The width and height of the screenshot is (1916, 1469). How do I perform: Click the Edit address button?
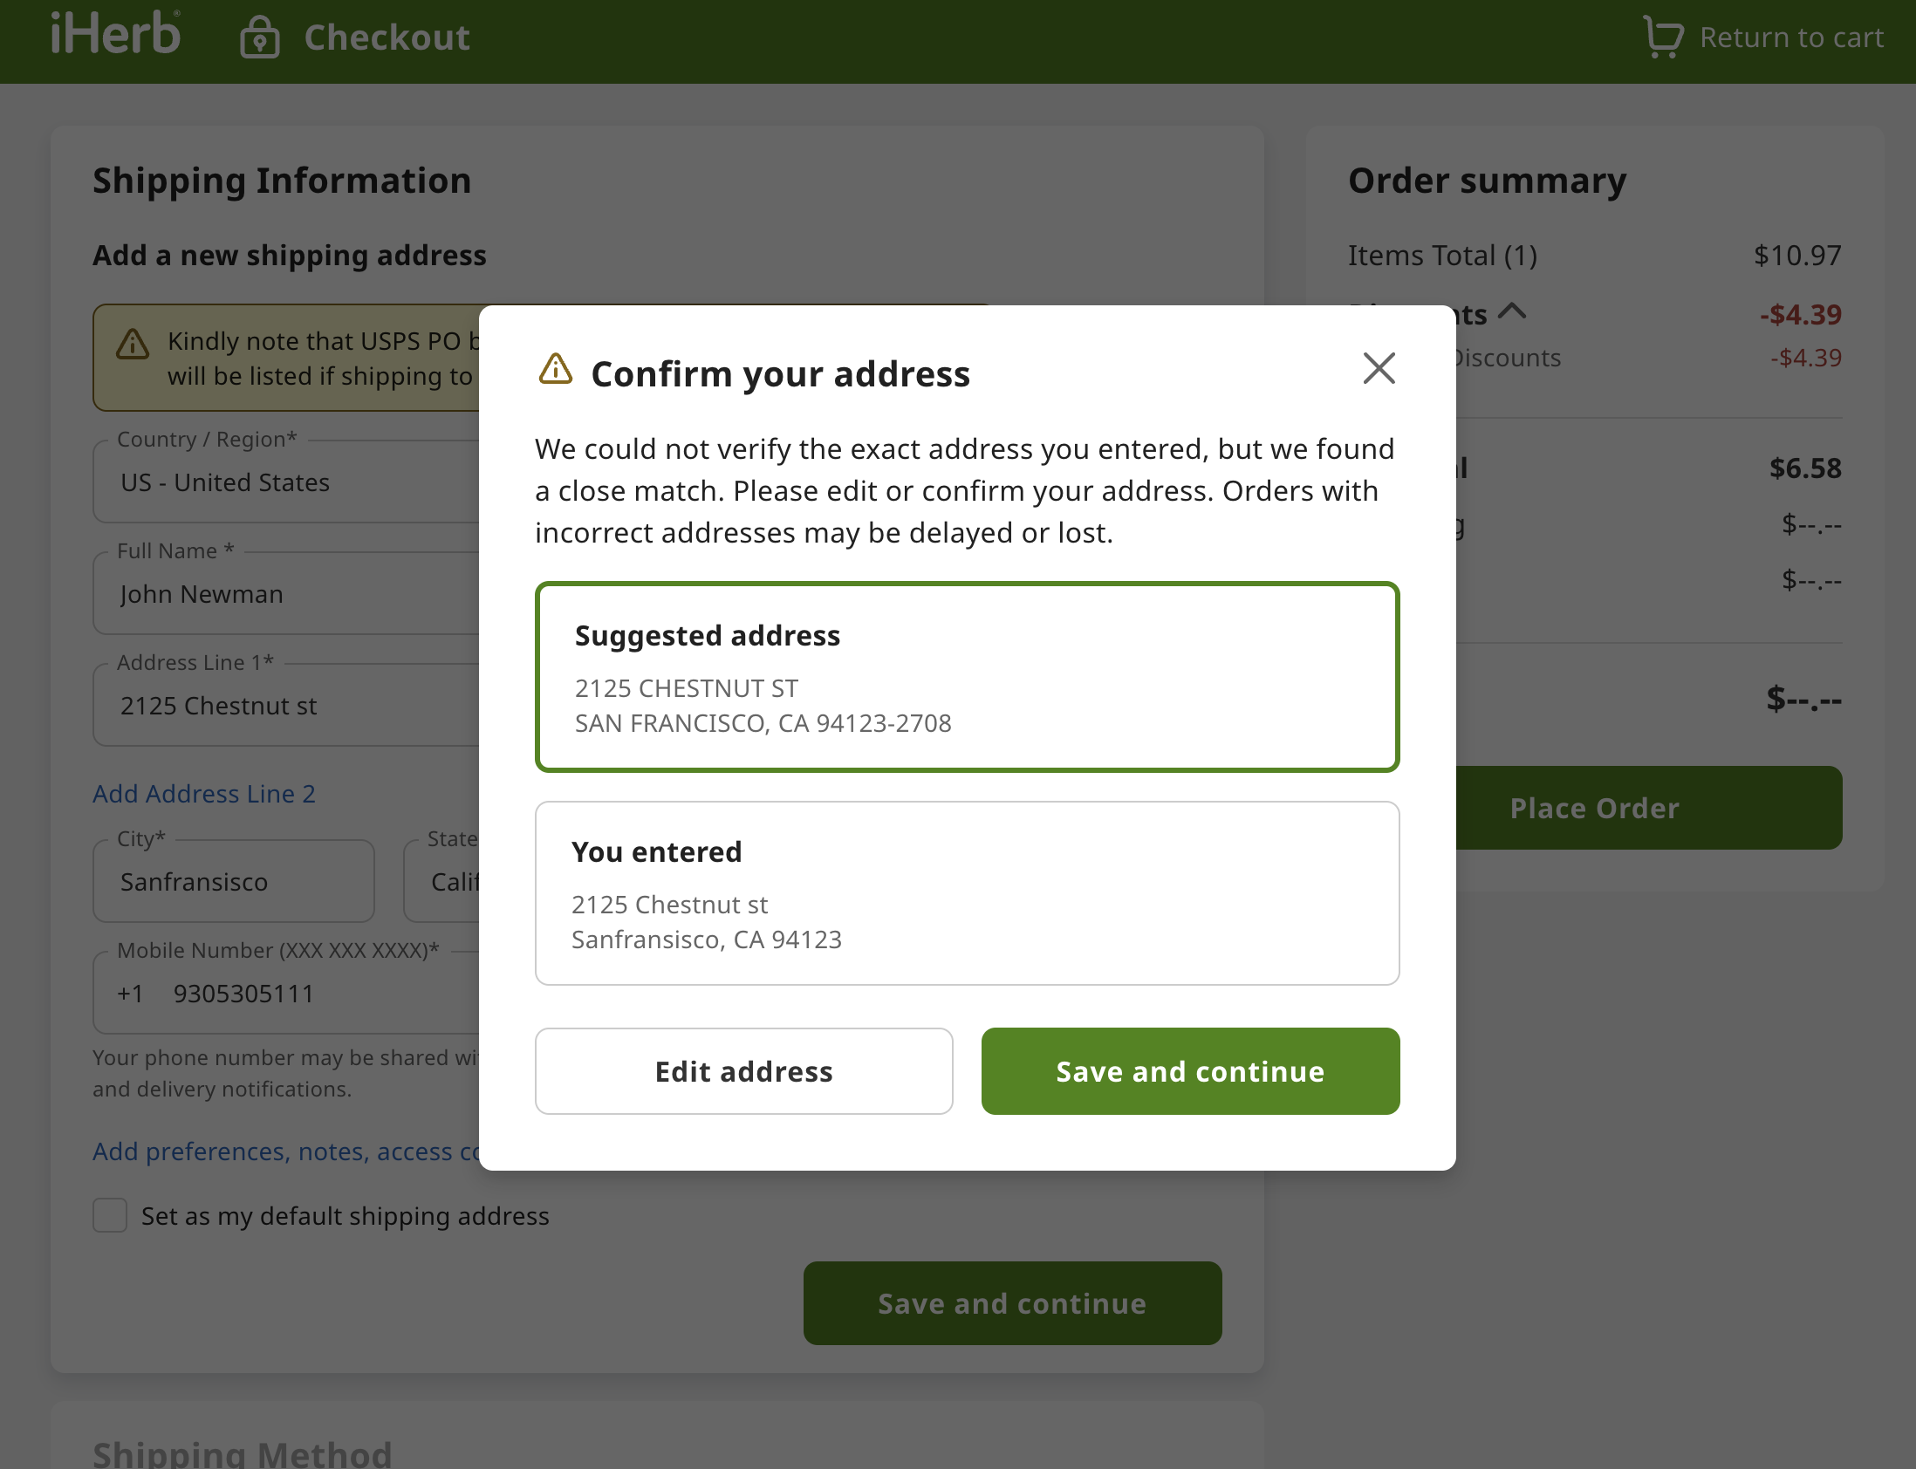click(742, 1071)
